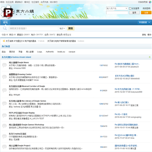Select the Authentic hot tag
Viewport: 152px width, 152px height.
(x=50, y=52)
